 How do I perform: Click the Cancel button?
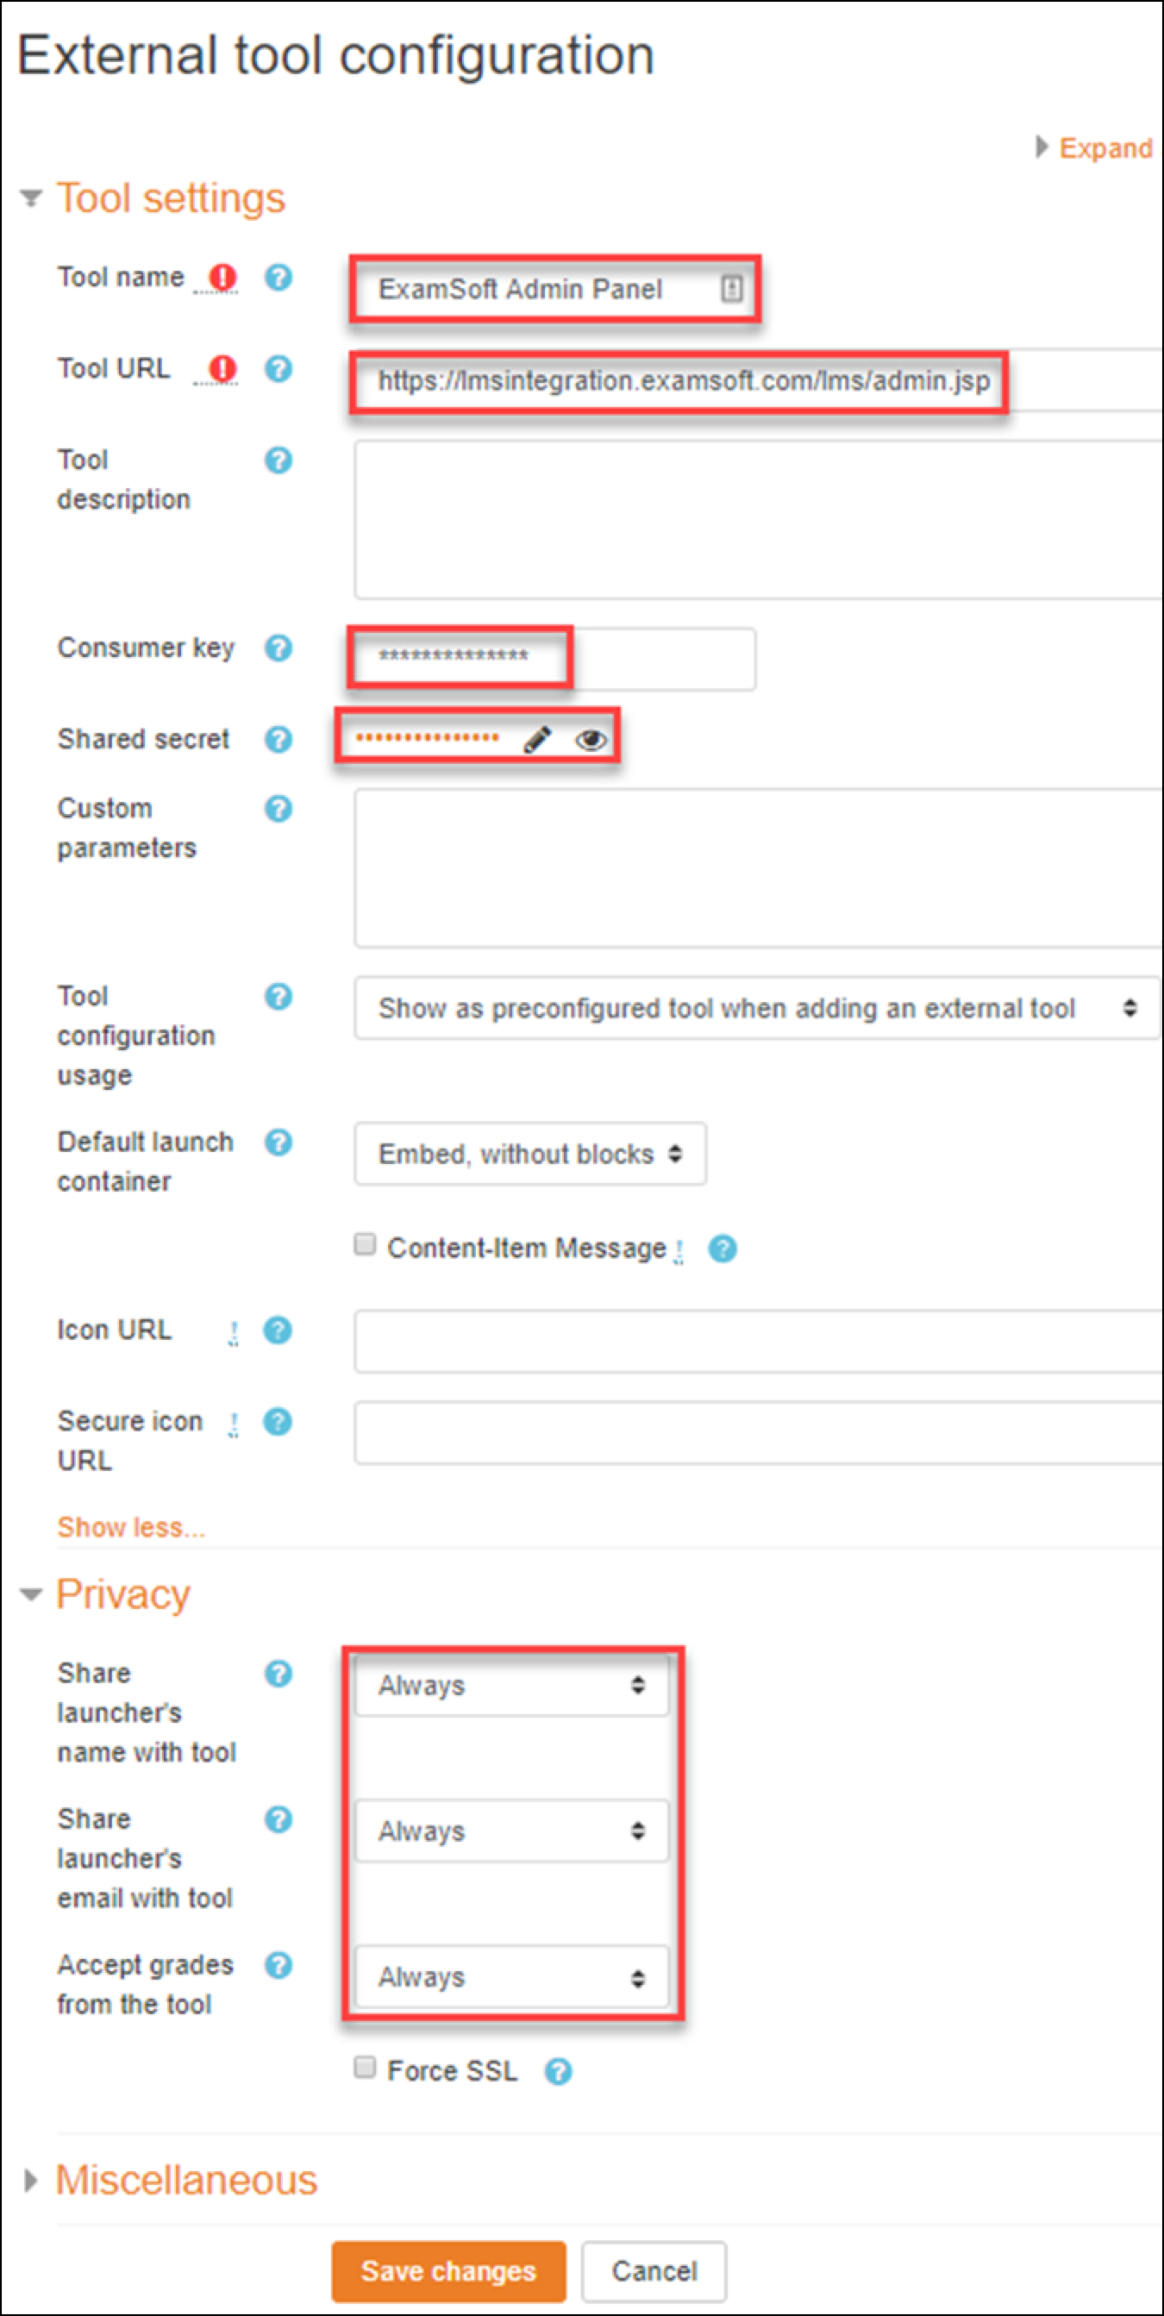(654, 2272)
